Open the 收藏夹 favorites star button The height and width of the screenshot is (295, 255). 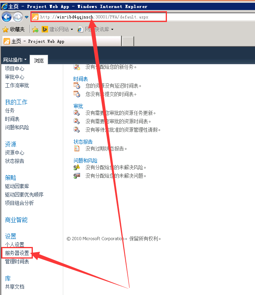tap(13, 29)
